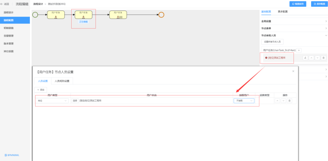Image resolution: width=328 pixels, height=161 pixels.
Task: Open 变量管理 in the left sidebar
Action: 15,36
